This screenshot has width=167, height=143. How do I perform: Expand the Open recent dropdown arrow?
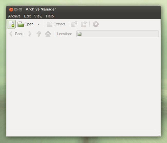(39, 24)
